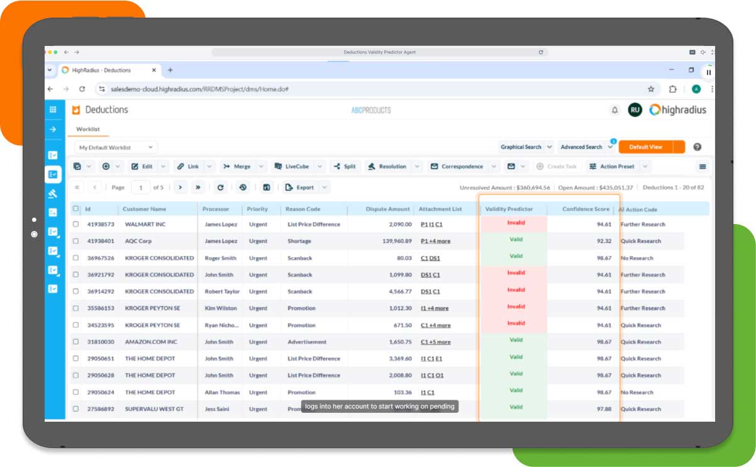756x467 pixels.
Task: Reload the browser page
Action: pos(82,89)
